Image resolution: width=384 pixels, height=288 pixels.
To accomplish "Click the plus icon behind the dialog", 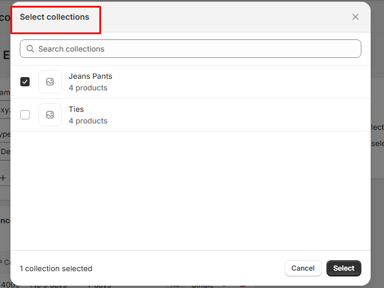I will (3, 178).
